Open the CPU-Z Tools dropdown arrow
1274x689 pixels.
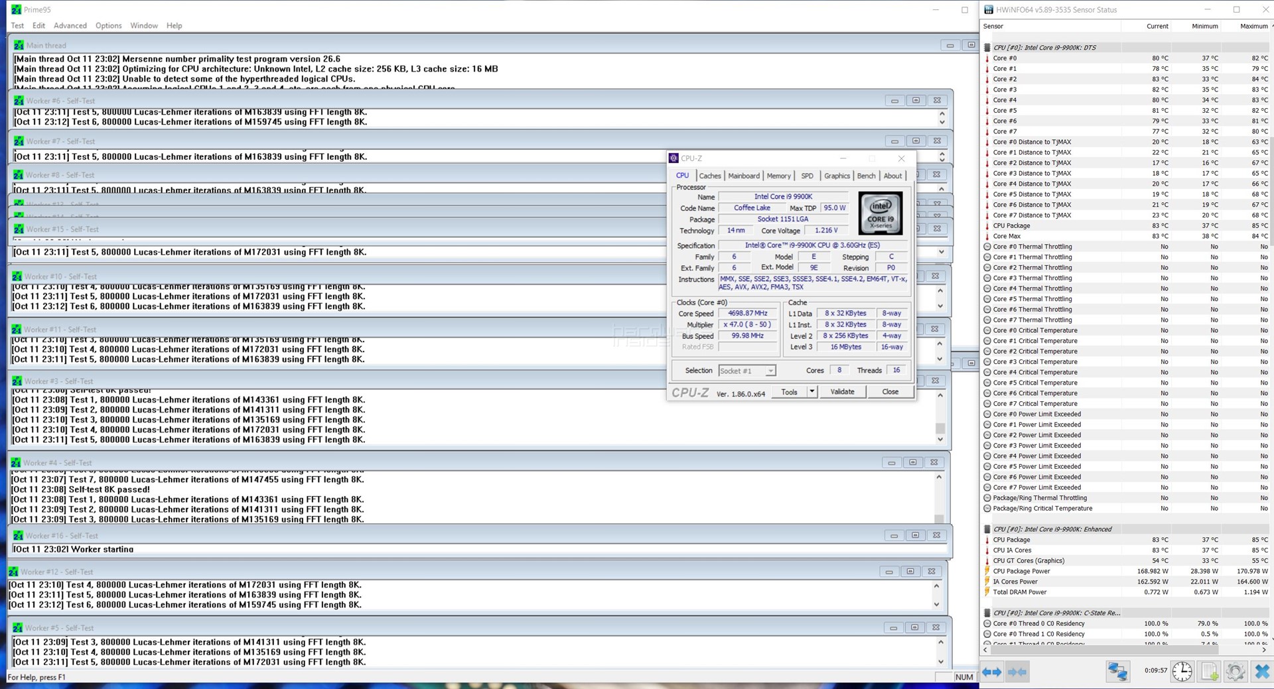point(811,392)
